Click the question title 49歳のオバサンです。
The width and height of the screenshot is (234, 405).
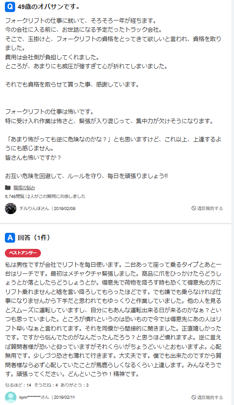tap(49, 7)
